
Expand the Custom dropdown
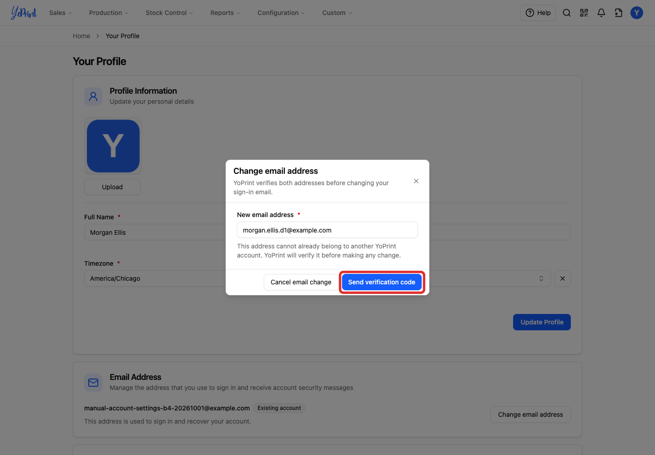[x=337, y=13]
